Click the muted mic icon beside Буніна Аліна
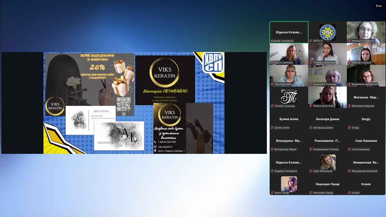 [x=272, y=128]
